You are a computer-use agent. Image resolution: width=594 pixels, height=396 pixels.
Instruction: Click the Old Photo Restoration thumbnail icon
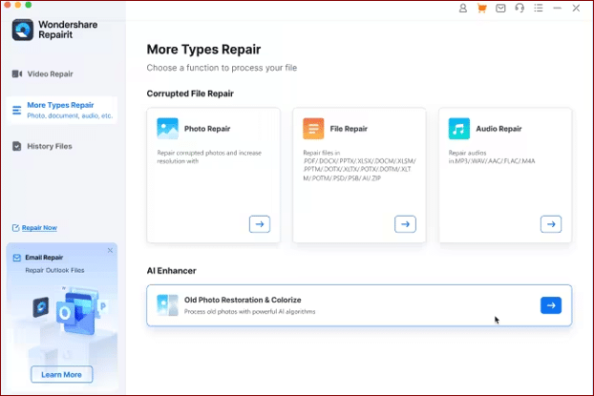coord(167,305)
